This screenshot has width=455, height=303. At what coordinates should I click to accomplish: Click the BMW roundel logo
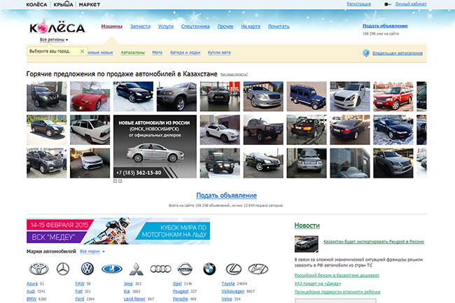point(209,269)
